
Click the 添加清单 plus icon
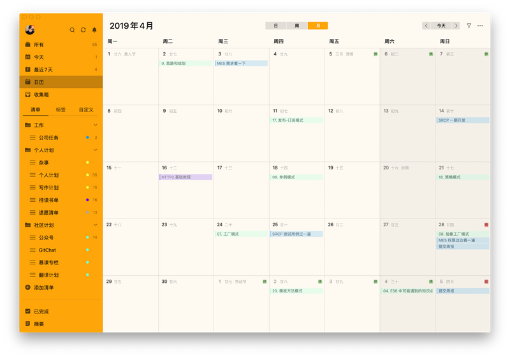[x=27, y=287]
